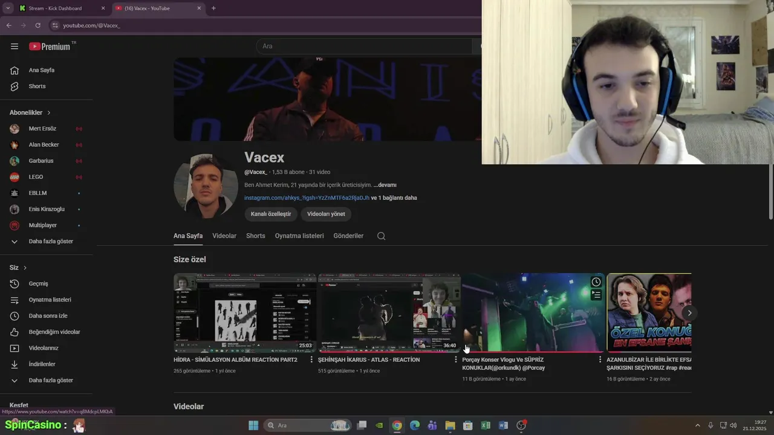
Task: Click the channel search magnifier icon
Action: 381,236
